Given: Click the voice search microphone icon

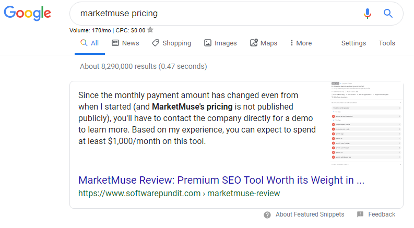Looking at the screenshot, I should 368,14.
